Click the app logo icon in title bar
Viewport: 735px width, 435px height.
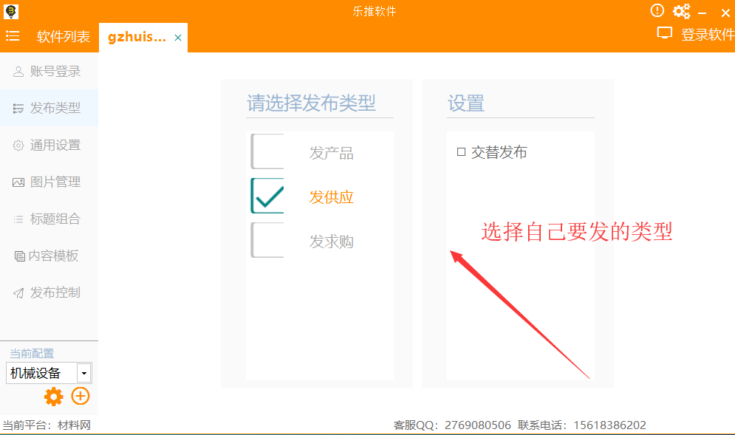click(11, 10)
